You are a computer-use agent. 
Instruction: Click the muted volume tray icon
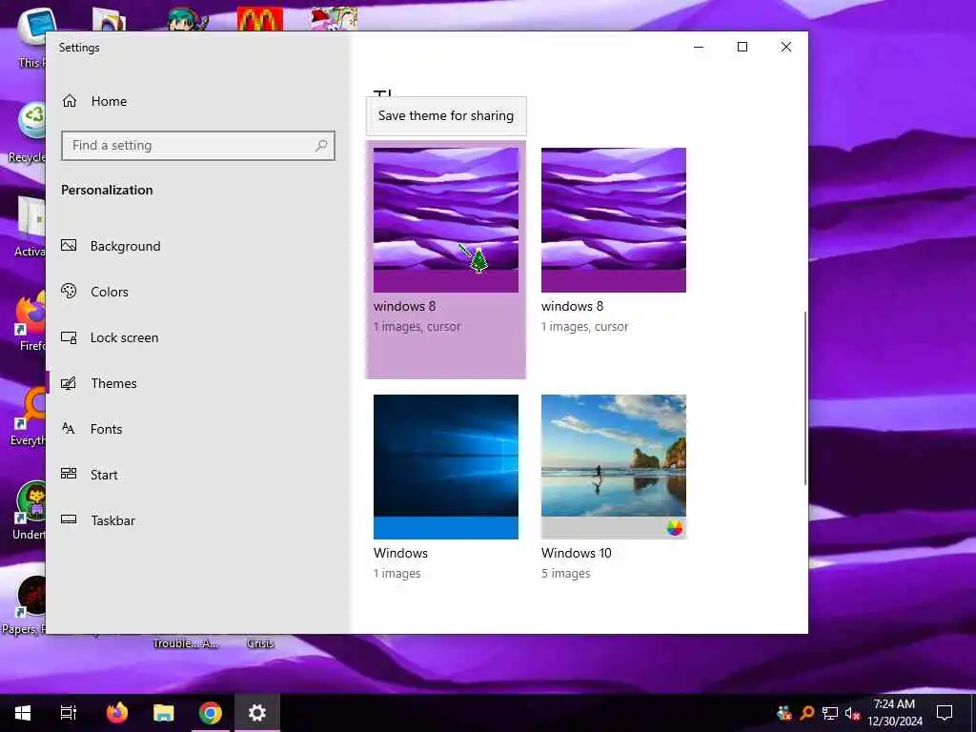(852, 713)
